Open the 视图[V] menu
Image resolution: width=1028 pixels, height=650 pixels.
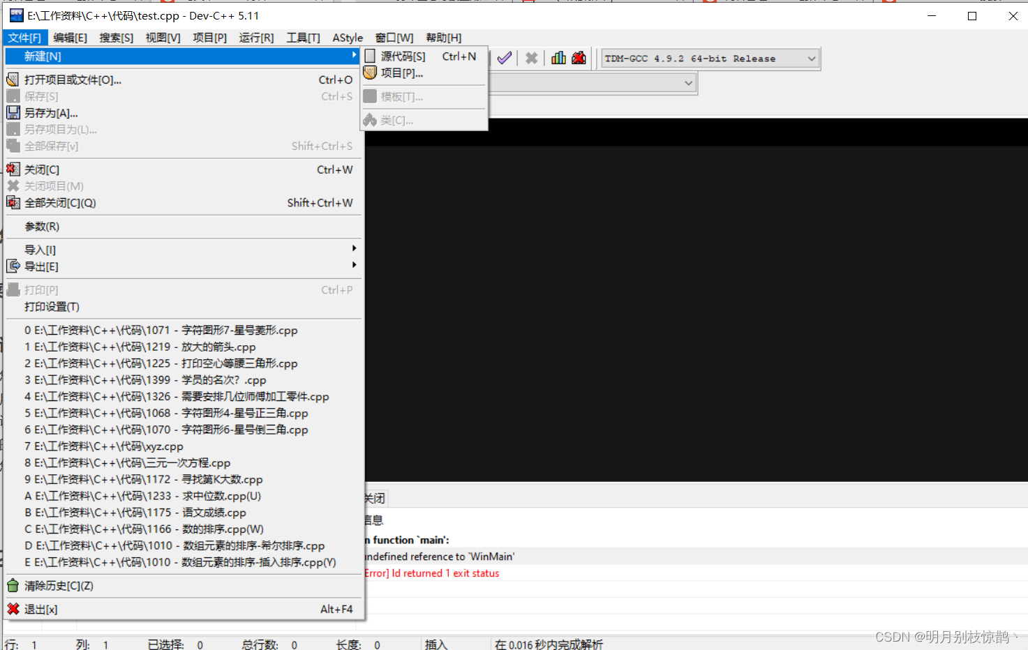(163, 38)
